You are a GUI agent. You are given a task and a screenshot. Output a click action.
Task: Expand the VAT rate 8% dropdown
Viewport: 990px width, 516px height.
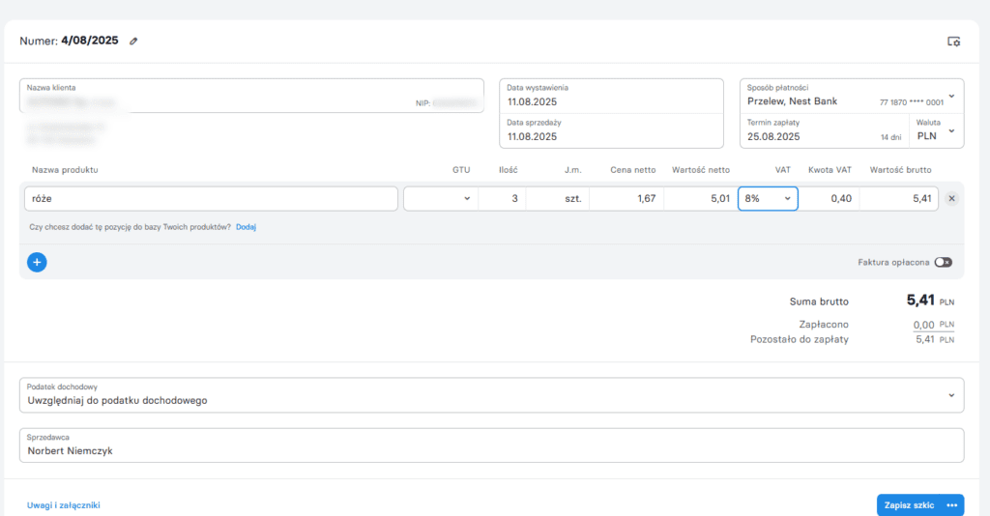[768, 199]
